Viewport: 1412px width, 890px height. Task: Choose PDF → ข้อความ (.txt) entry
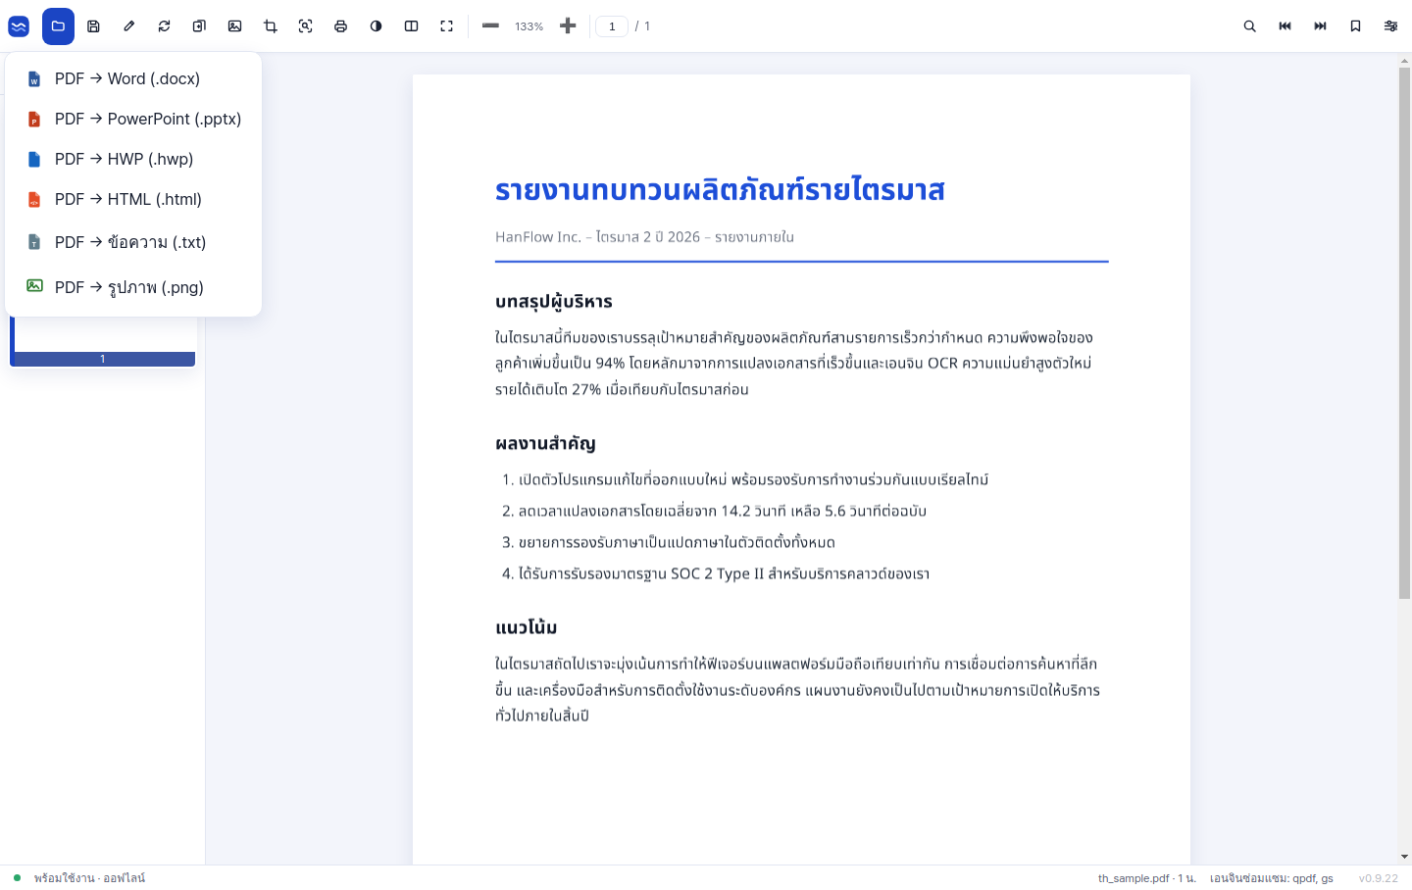pyautogui.click(x=133, y=242)
